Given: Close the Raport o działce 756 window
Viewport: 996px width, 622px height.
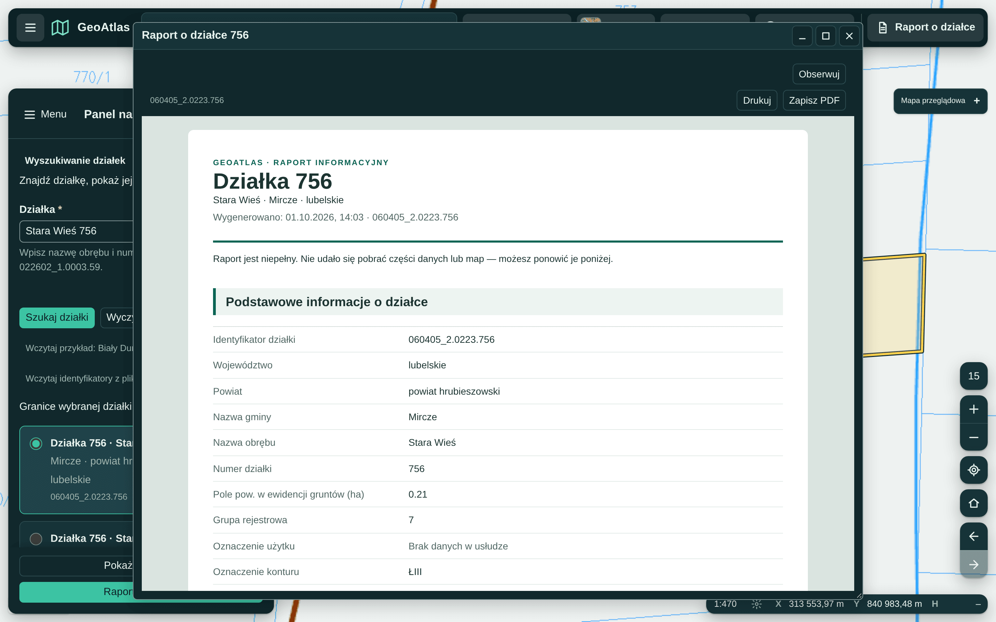Looking at the screenshot, I should (x=849, y=36).
